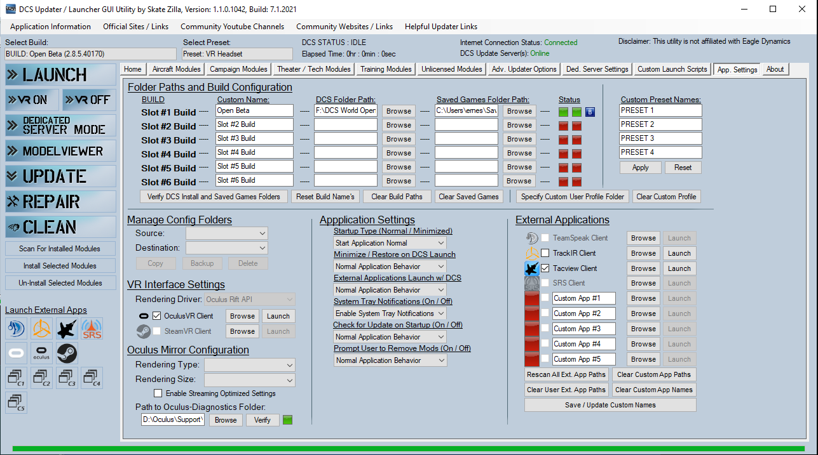Click Save / Update Custom Names
Image resolution: width=818 pixels, height=455 pixels.
coord(610,405)
